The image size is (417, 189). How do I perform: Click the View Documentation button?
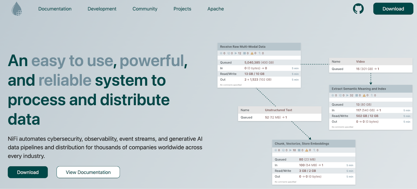point(88,172)
